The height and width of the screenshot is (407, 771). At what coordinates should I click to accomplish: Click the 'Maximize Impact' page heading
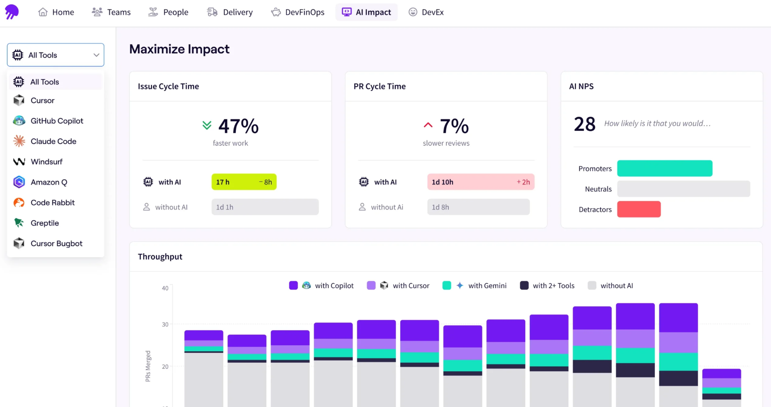click(x=179, y=49)
